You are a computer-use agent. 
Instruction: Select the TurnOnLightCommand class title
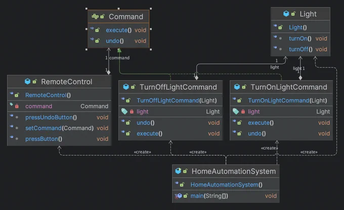point(289,87)
